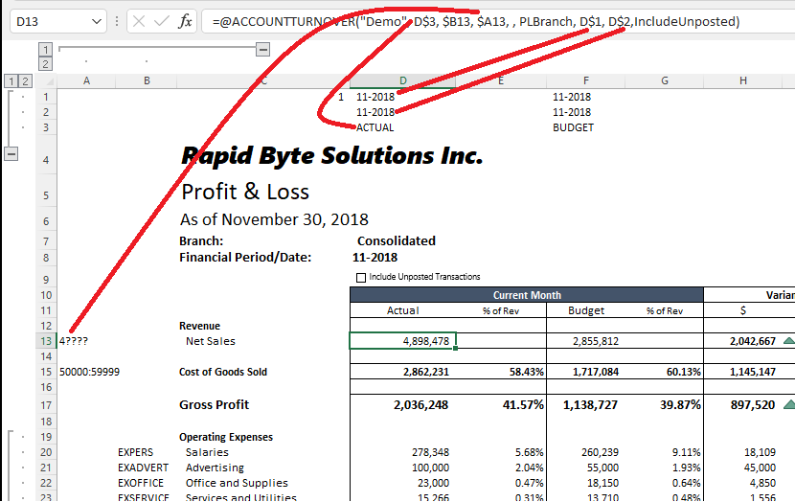Select row outline level 1 button

coord(11,80)
